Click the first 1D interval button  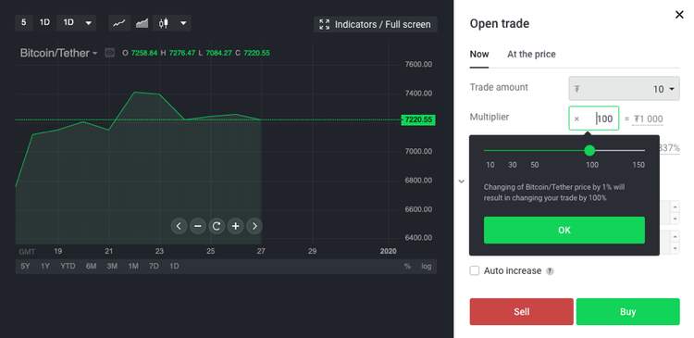(44, 23)
